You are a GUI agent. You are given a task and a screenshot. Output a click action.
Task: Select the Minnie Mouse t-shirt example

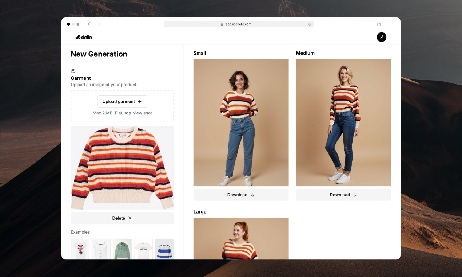coord(80,249)
